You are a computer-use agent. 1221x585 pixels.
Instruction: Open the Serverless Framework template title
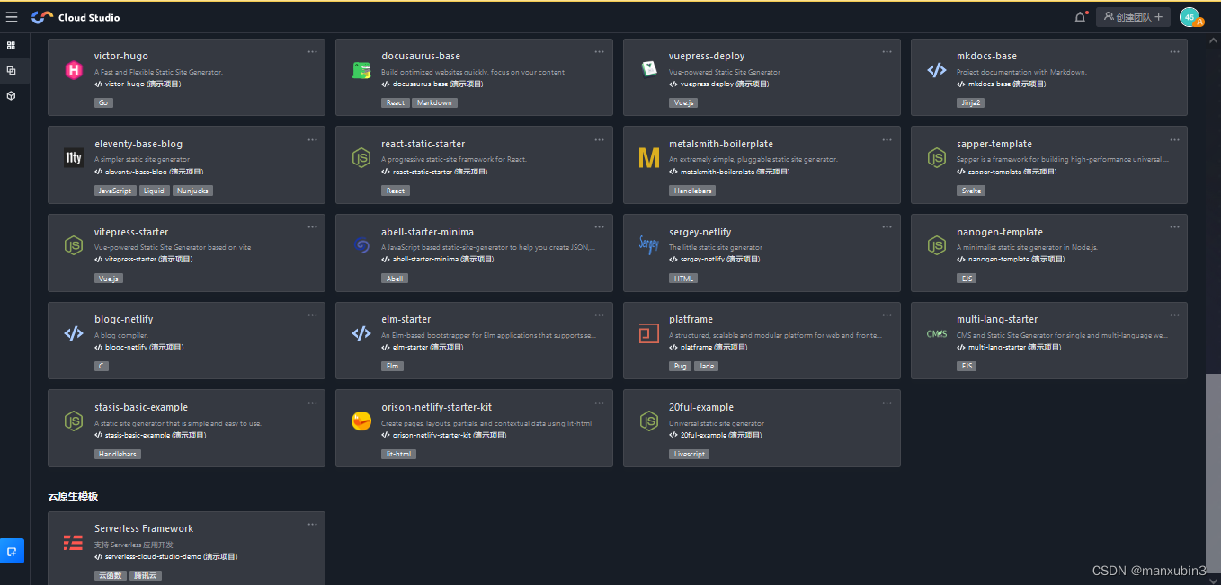(144, 528)
